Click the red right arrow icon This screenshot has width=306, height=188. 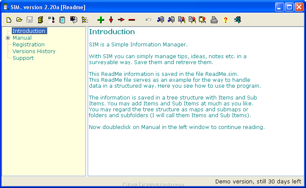coord(121,20)
